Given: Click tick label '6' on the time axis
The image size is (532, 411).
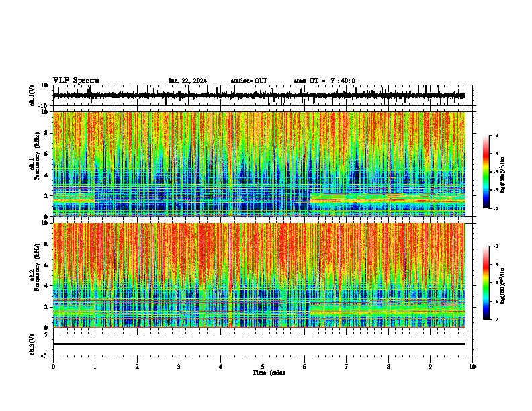Looking at the screenshot, I should (305, 367).
